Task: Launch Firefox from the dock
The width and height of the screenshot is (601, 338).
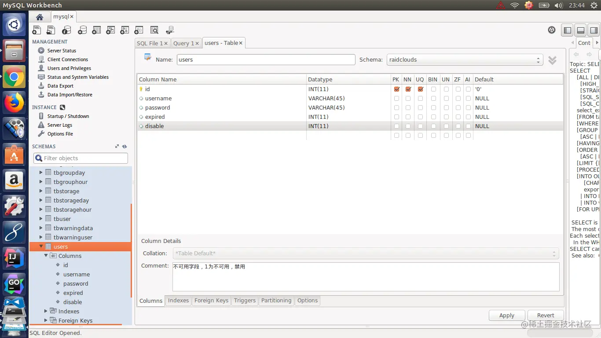Action: point(14,103)
